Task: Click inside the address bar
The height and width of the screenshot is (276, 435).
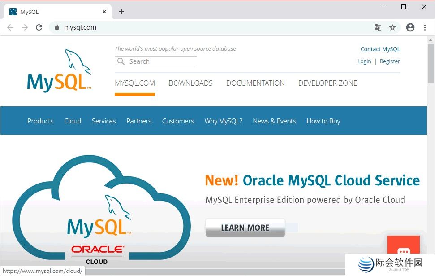Action: tap(134, 27)
